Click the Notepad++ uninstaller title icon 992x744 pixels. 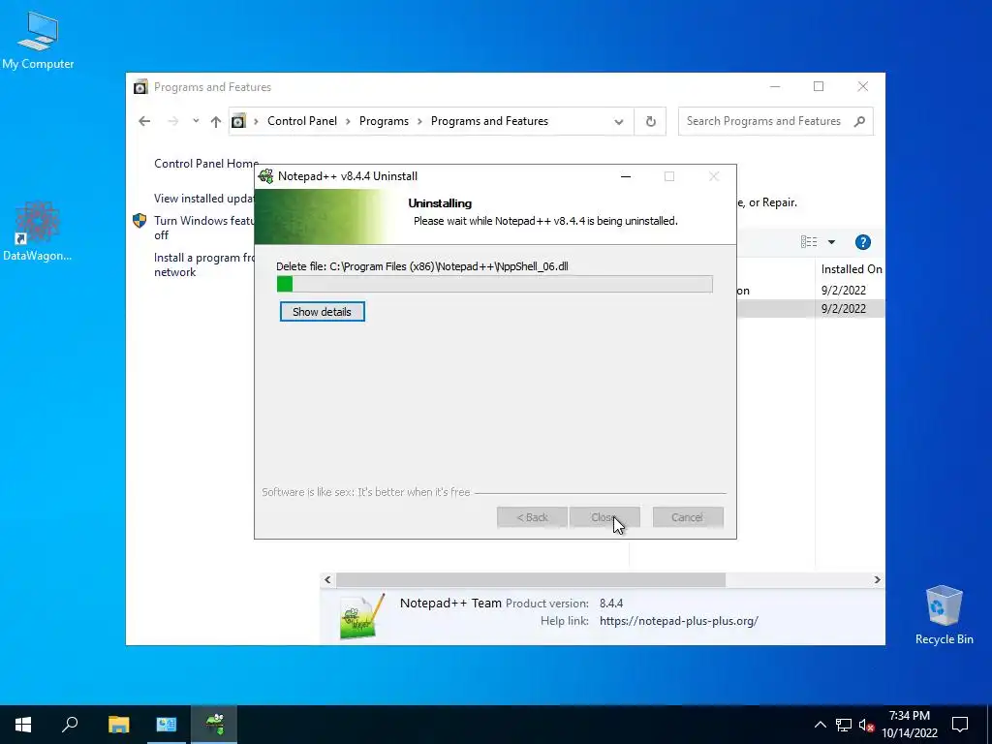click(266, 176)
